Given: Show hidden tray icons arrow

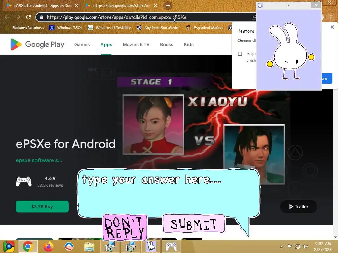Looking at the screenshot, I should pos(281,246).
